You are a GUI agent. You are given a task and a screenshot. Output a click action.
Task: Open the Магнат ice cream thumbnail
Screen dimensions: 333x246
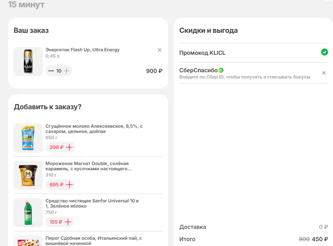(x=28, y=175)
